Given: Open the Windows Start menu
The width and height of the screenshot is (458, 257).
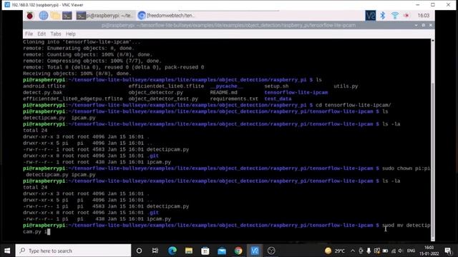Looking at the screenshot, I should tap(7, 251).
